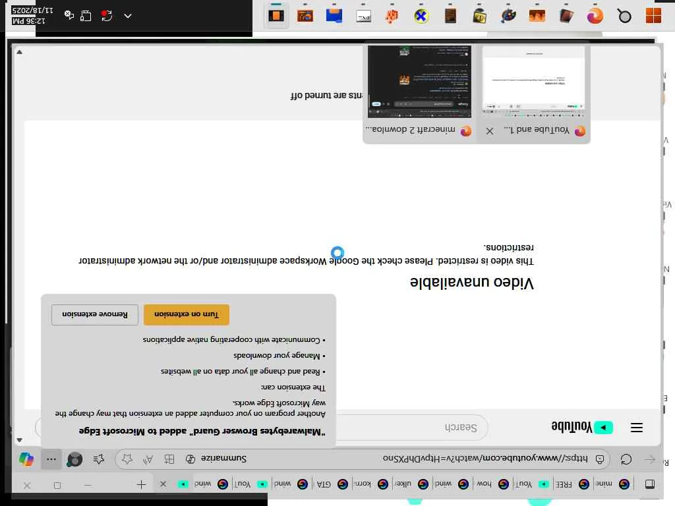Screen dimensions: 675x506
Task: Click the read aloud icon in address bar
Action: click(x=148, y=459)
